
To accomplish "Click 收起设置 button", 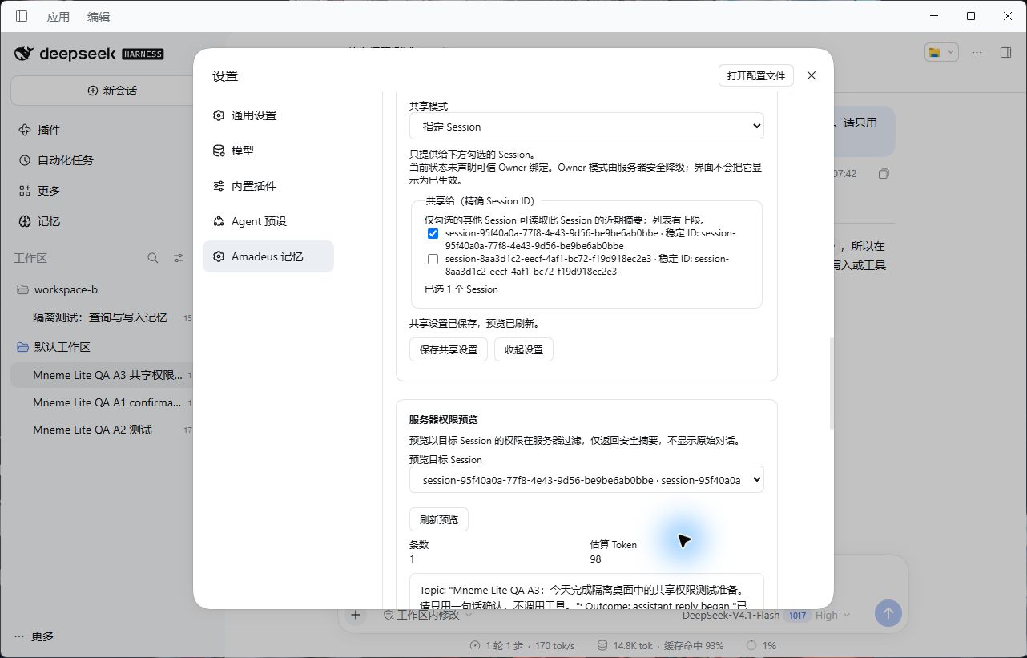I will (x=524, y=349).
